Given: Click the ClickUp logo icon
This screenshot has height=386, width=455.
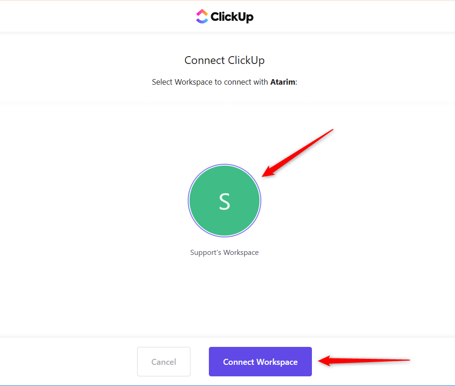Looking at the screenshot, I should click(202, 17).
